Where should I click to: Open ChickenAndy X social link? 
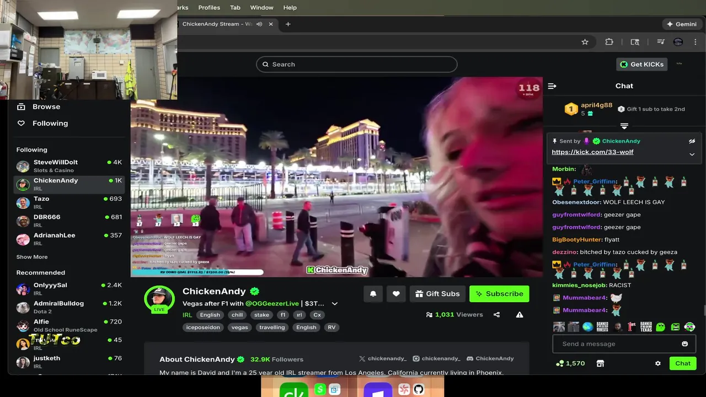(383, 359)
